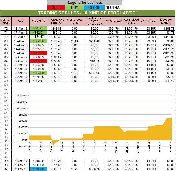Select the Data column header
Screen dimensions: 179x171
tap(21, 21)
